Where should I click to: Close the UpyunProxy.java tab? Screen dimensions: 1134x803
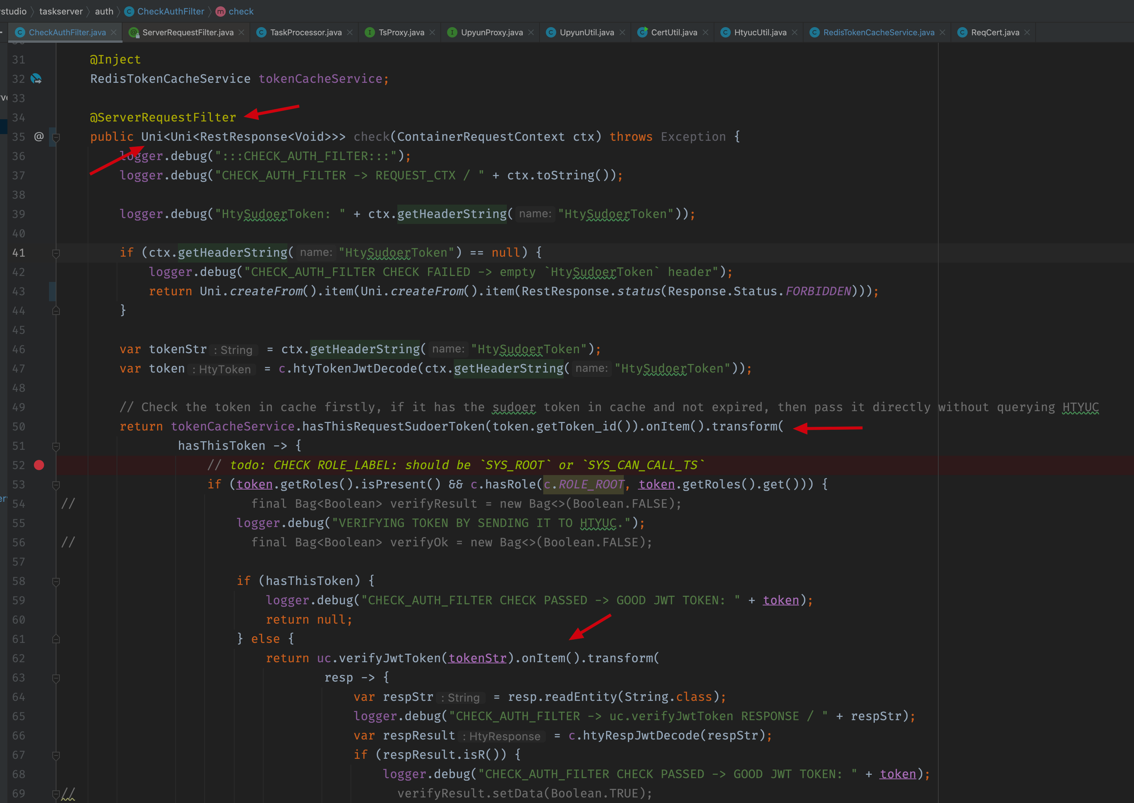(x=531, y=32)
